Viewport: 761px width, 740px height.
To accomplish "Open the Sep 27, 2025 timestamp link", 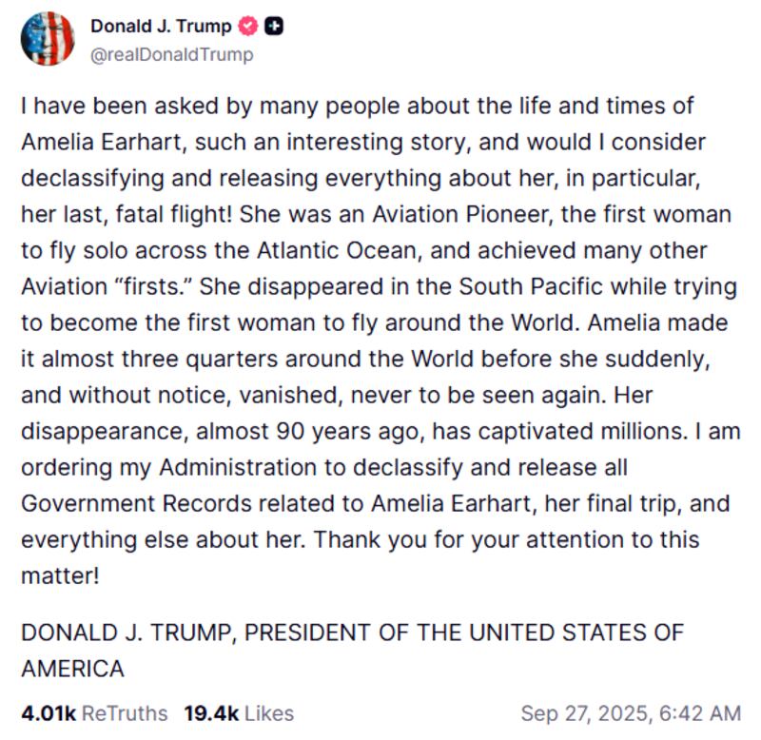I will coord(630,712).
